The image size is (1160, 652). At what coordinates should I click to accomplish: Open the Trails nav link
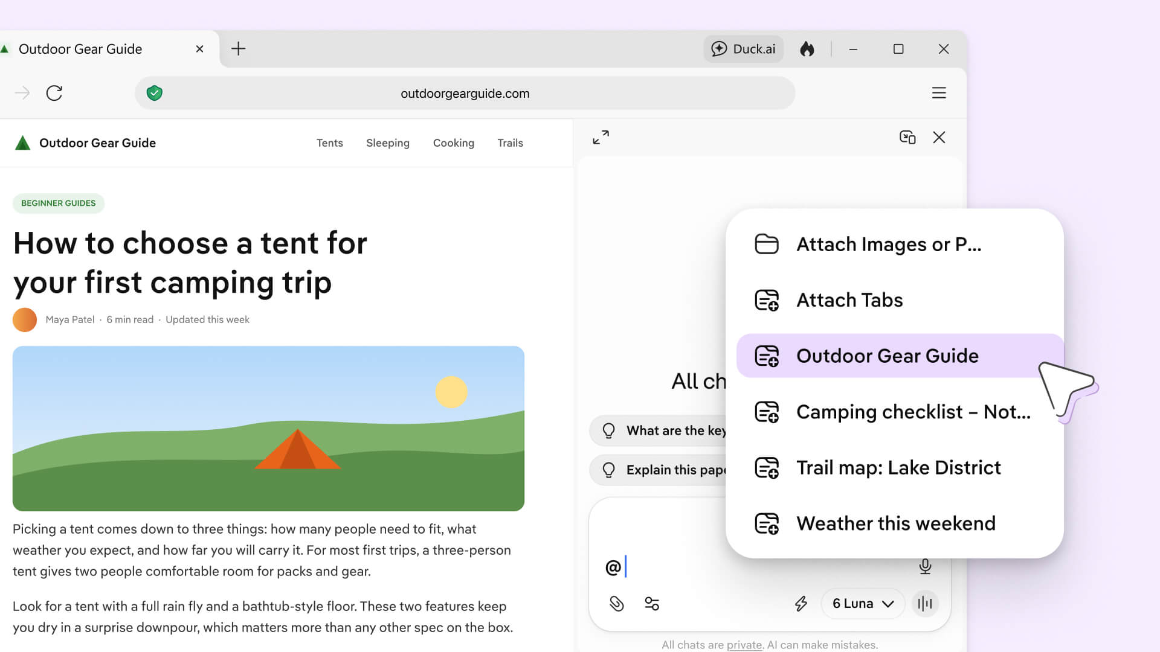click(511, 143)
